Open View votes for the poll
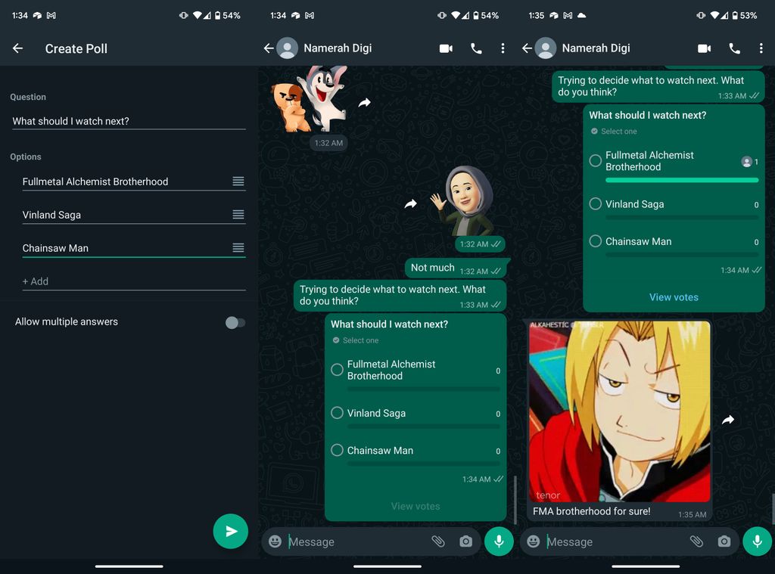Viewport: 775px width, 574px height. (674, 296)
